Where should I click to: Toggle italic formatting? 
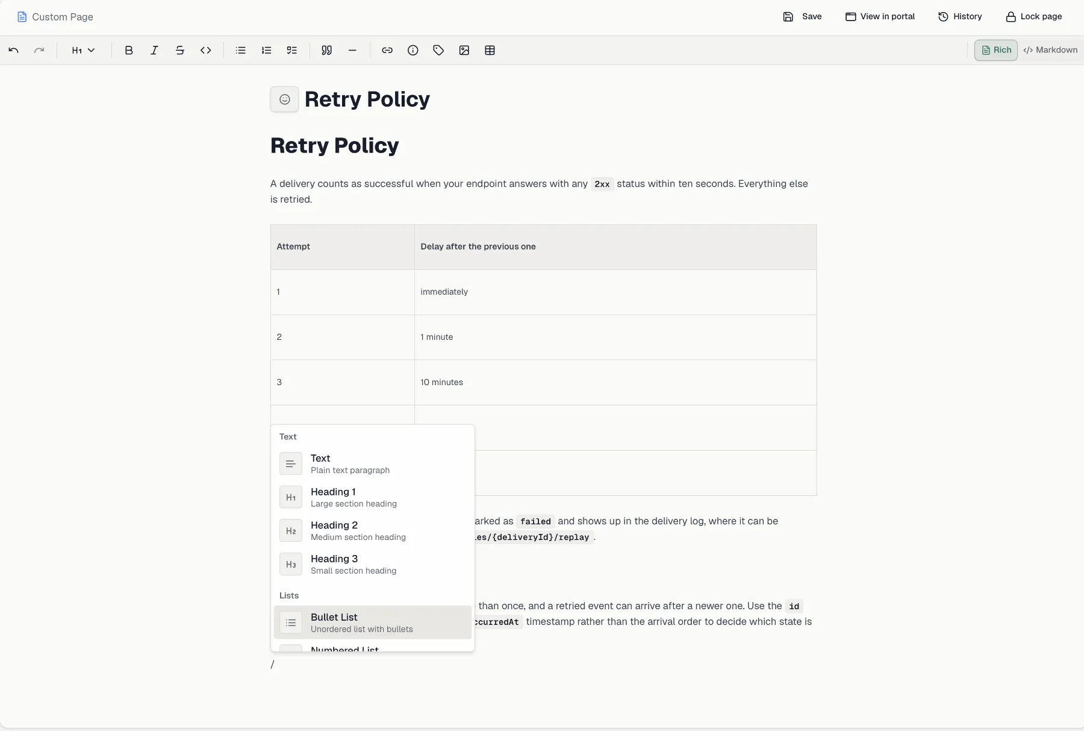pos(154,51)
